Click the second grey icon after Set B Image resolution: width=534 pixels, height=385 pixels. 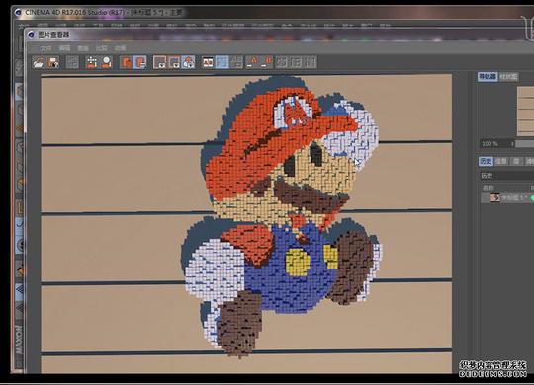(296, 62)
